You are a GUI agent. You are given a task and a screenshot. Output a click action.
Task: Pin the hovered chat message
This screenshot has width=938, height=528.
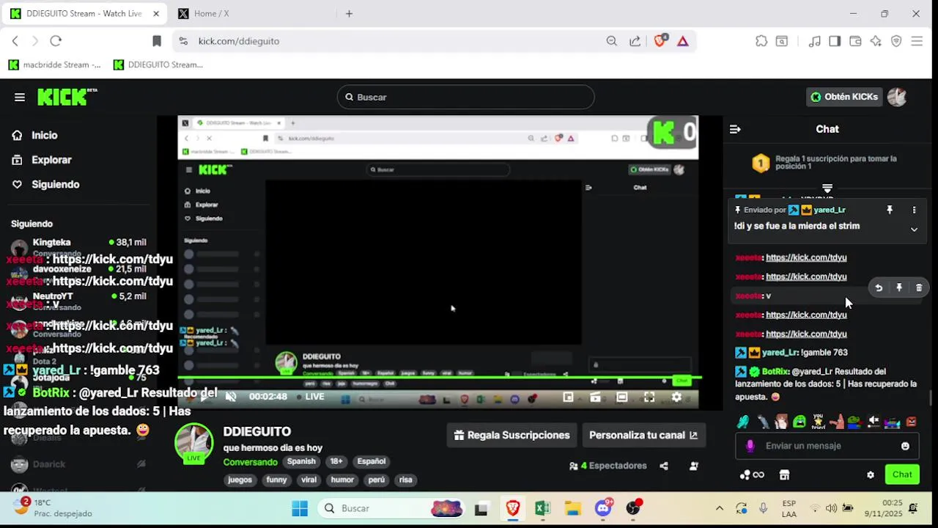pos(899,288)
